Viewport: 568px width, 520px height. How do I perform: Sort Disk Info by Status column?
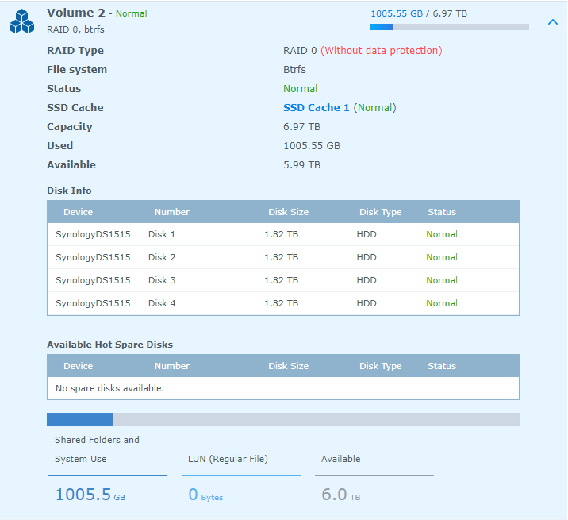(442, 212)
